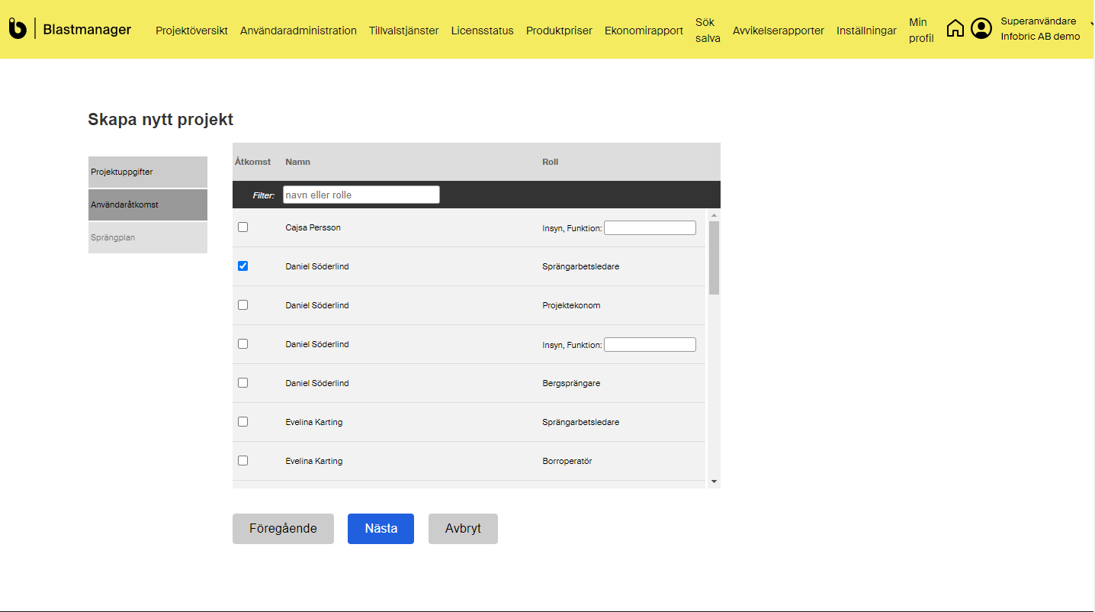Go to the home page icon
The height and width of the screenshot is (612, 1095).
pos(955,29)
